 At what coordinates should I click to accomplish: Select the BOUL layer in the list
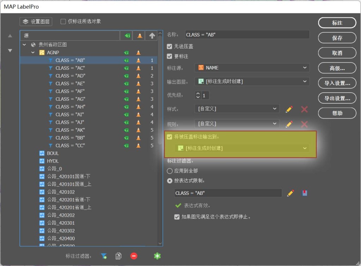(53, 153)
